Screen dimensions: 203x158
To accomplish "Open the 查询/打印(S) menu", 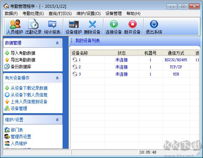I will (x=60, y=14).
